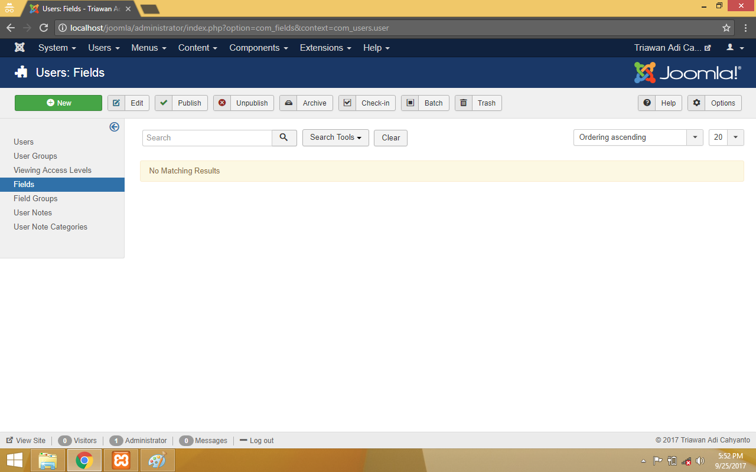Image resolution: width=756 pixels, height=472 pixels.
Task: Click the Trash toolbar button
Action: [478, 103]
